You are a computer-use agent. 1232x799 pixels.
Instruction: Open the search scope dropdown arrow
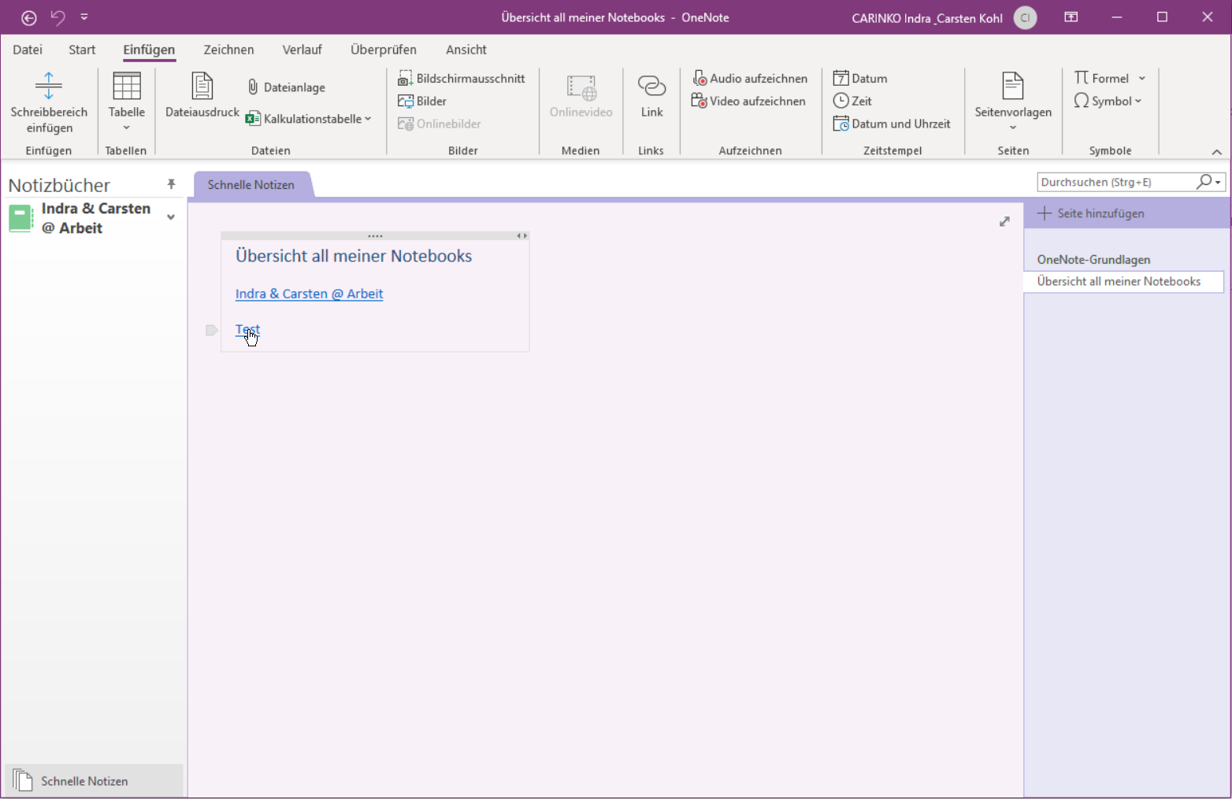click(x=1218, y=183)
